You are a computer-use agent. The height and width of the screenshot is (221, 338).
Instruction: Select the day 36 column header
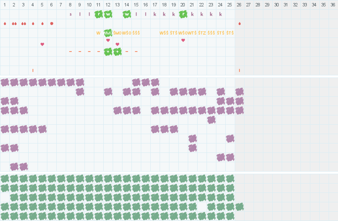pos(333,5)
